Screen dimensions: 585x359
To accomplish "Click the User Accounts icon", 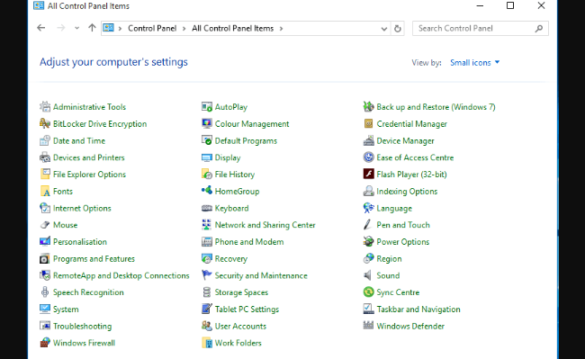I will 207,326.
